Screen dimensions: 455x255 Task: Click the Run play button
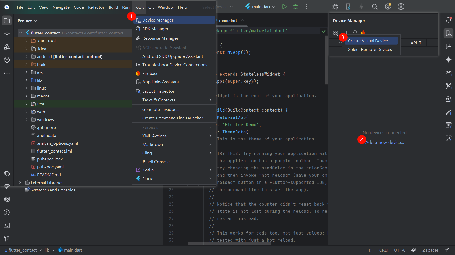click(x=284, y=7)
